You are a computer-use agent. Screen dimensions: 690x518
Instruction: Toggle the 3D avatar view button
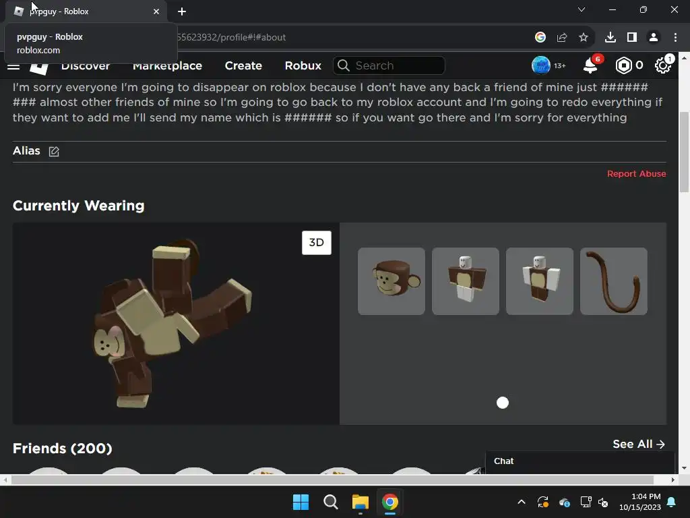click(x=317, y=243)
